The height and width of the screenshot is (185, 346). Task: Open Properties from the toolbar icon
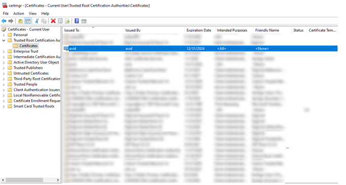pyautogui.click(x=60, y=21)
